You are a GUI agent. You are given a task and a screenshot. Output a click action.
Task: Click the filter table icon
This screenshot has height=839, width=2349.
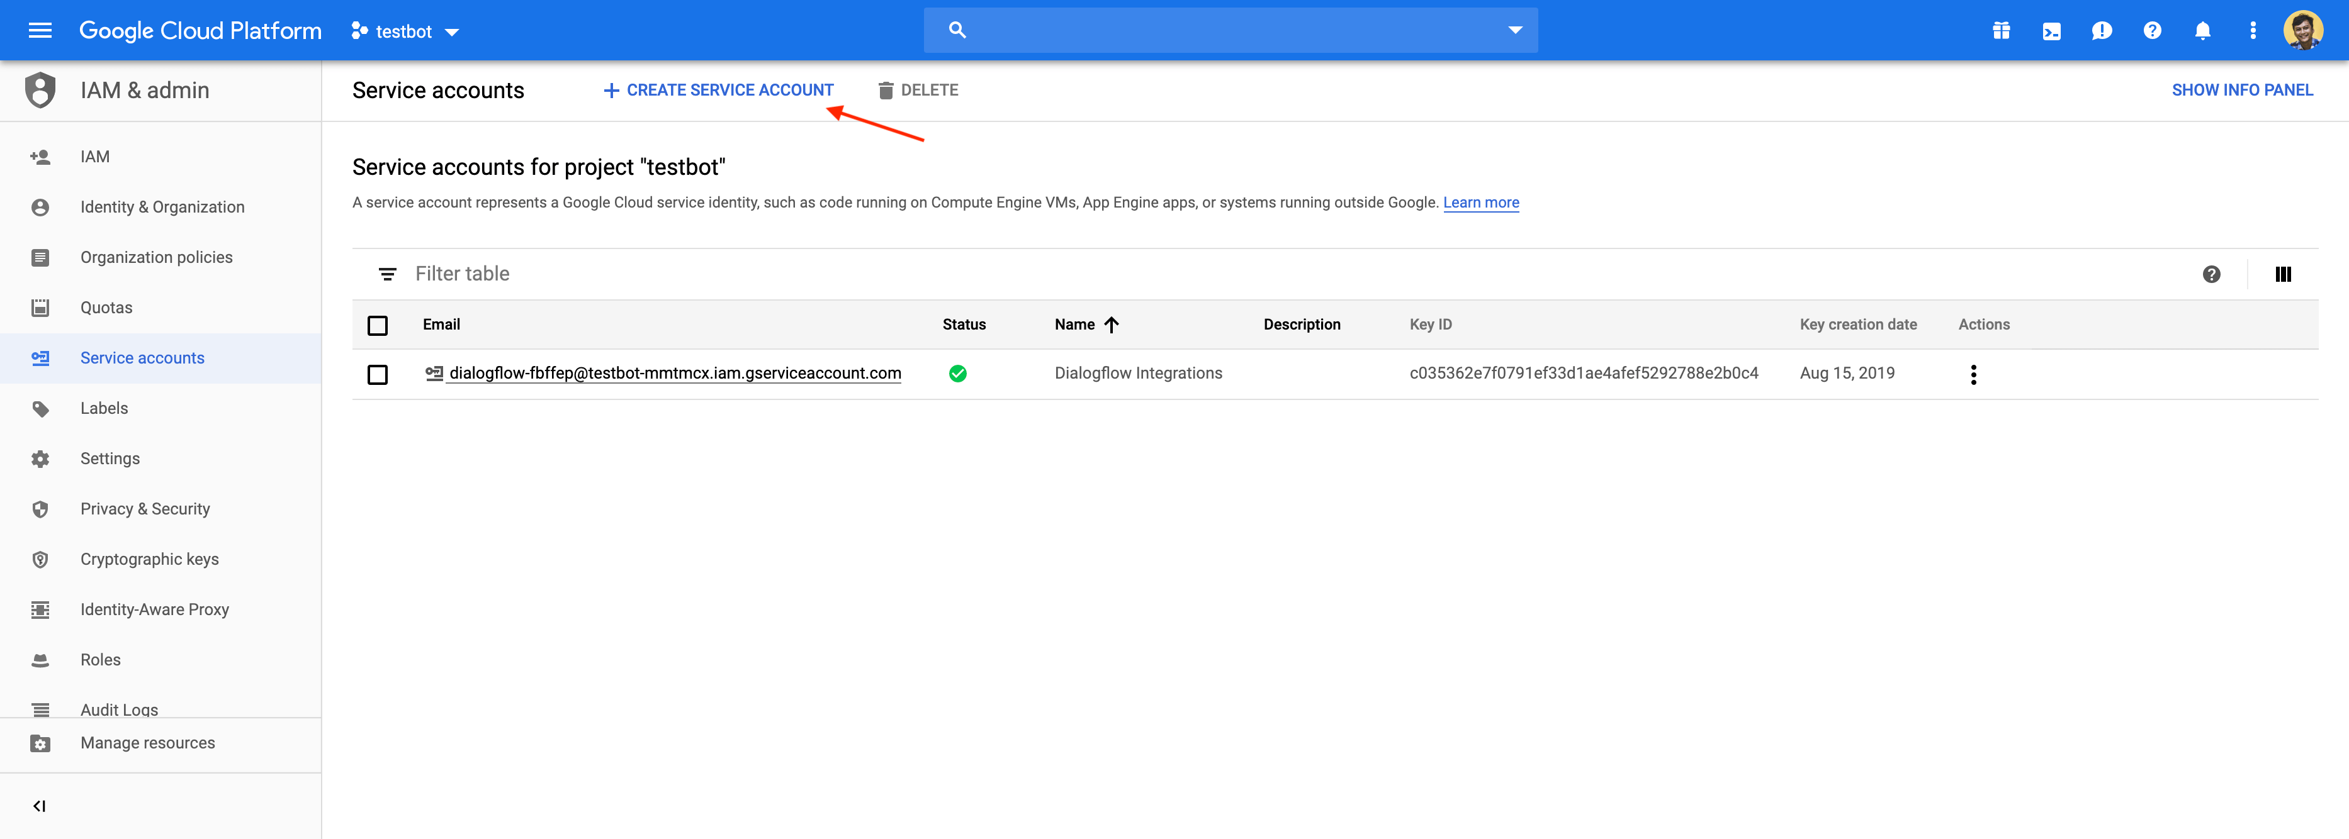385,274
